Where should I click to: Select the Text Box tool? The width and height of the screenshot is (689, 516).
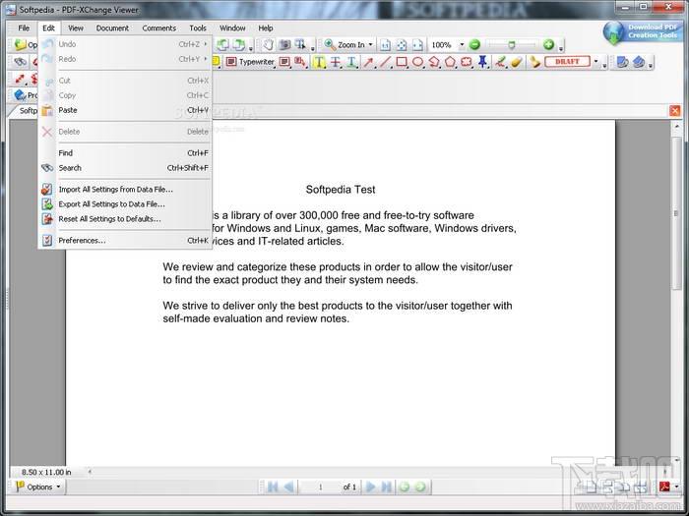pos(284,62)
